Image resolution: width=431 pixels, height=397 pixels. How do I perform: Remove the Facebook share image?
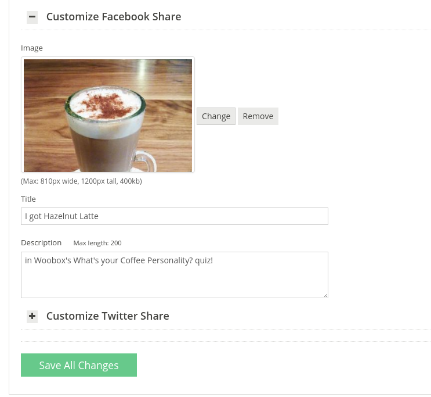click(258, 116)
